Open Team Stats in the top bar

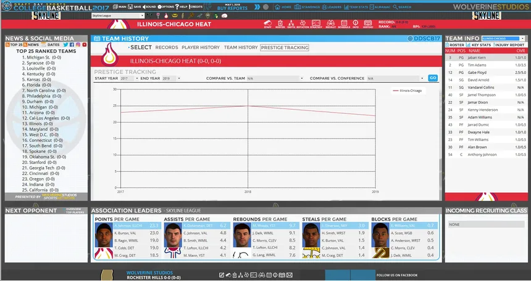pos(356,7)
